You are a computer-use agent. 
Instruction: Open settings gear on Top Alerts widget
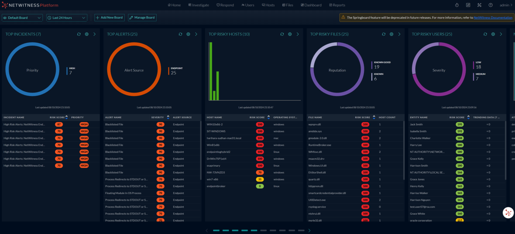188,34
